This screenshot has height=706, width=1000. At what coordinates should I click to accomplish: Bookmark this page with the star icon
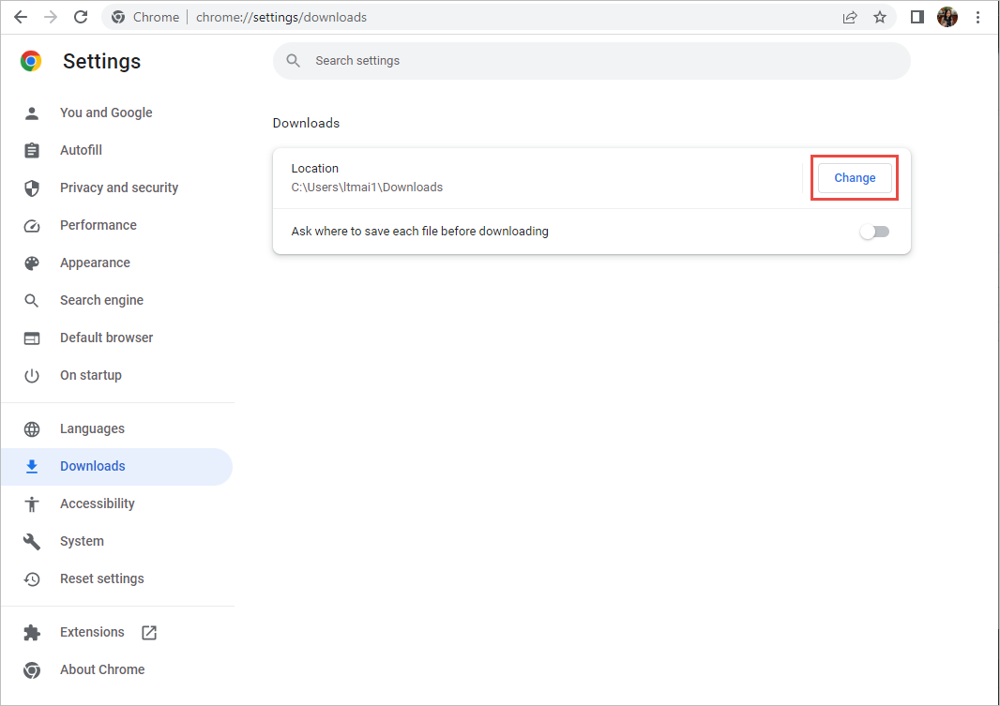[880, 17]
